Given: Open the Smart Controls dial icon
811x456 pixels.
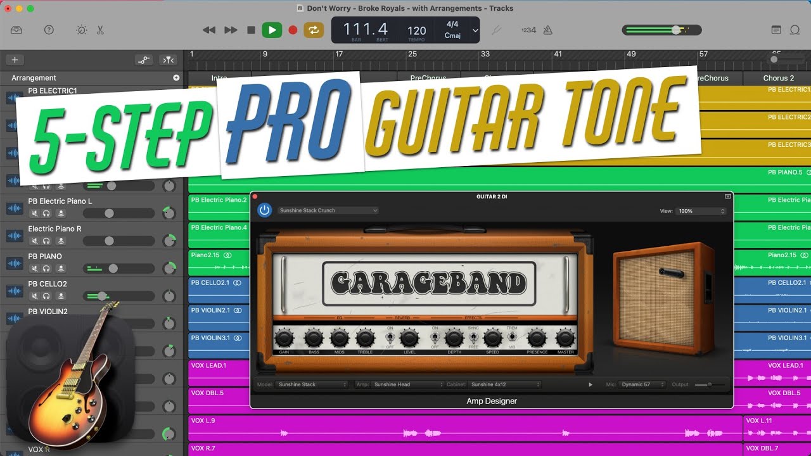Looking at the screenshot, I should [81, 30].
